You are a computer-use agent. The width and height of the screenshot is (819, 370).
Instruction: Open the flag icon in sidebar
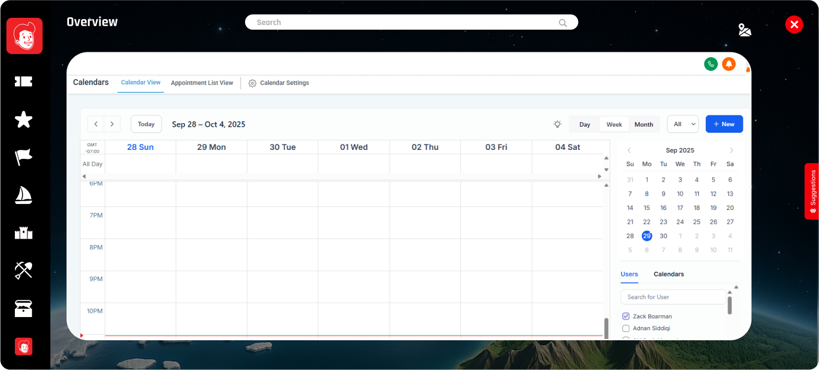point(24,157)
